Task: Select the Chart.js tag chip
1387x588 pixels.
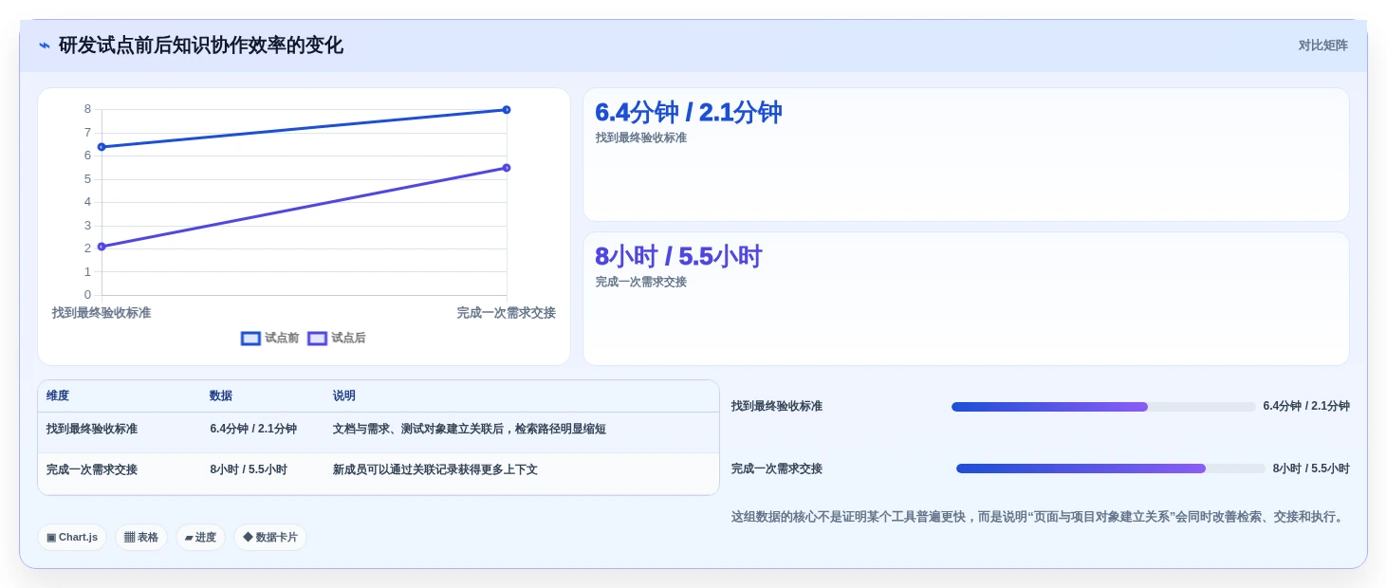Action: tap(72, 538)
